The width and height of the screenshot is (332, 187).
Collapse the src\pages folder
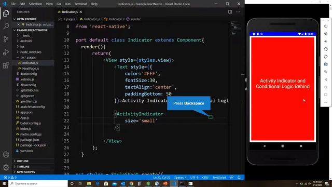[27, 58]
